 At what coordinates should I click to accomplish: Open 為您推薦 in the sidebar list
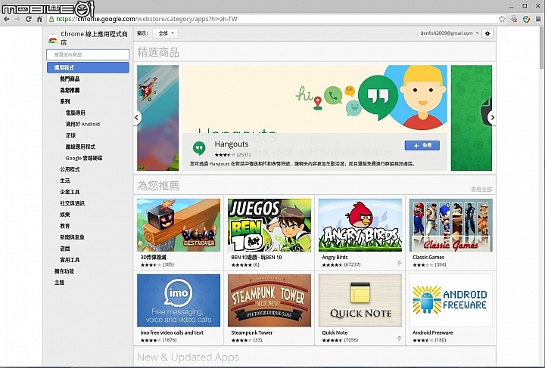click(70, 90)
